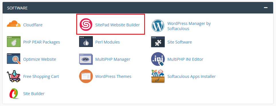Open the Site Software puzzle icon
Viewport: 276px width, 106px height.
pyautogui.click(x=158, y=42)
